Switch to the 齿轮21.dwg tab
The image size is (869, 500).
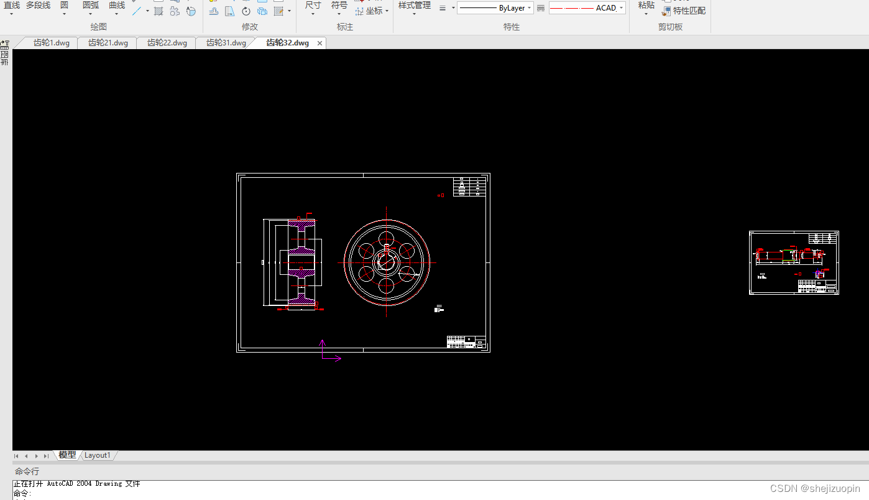point(108,43)
